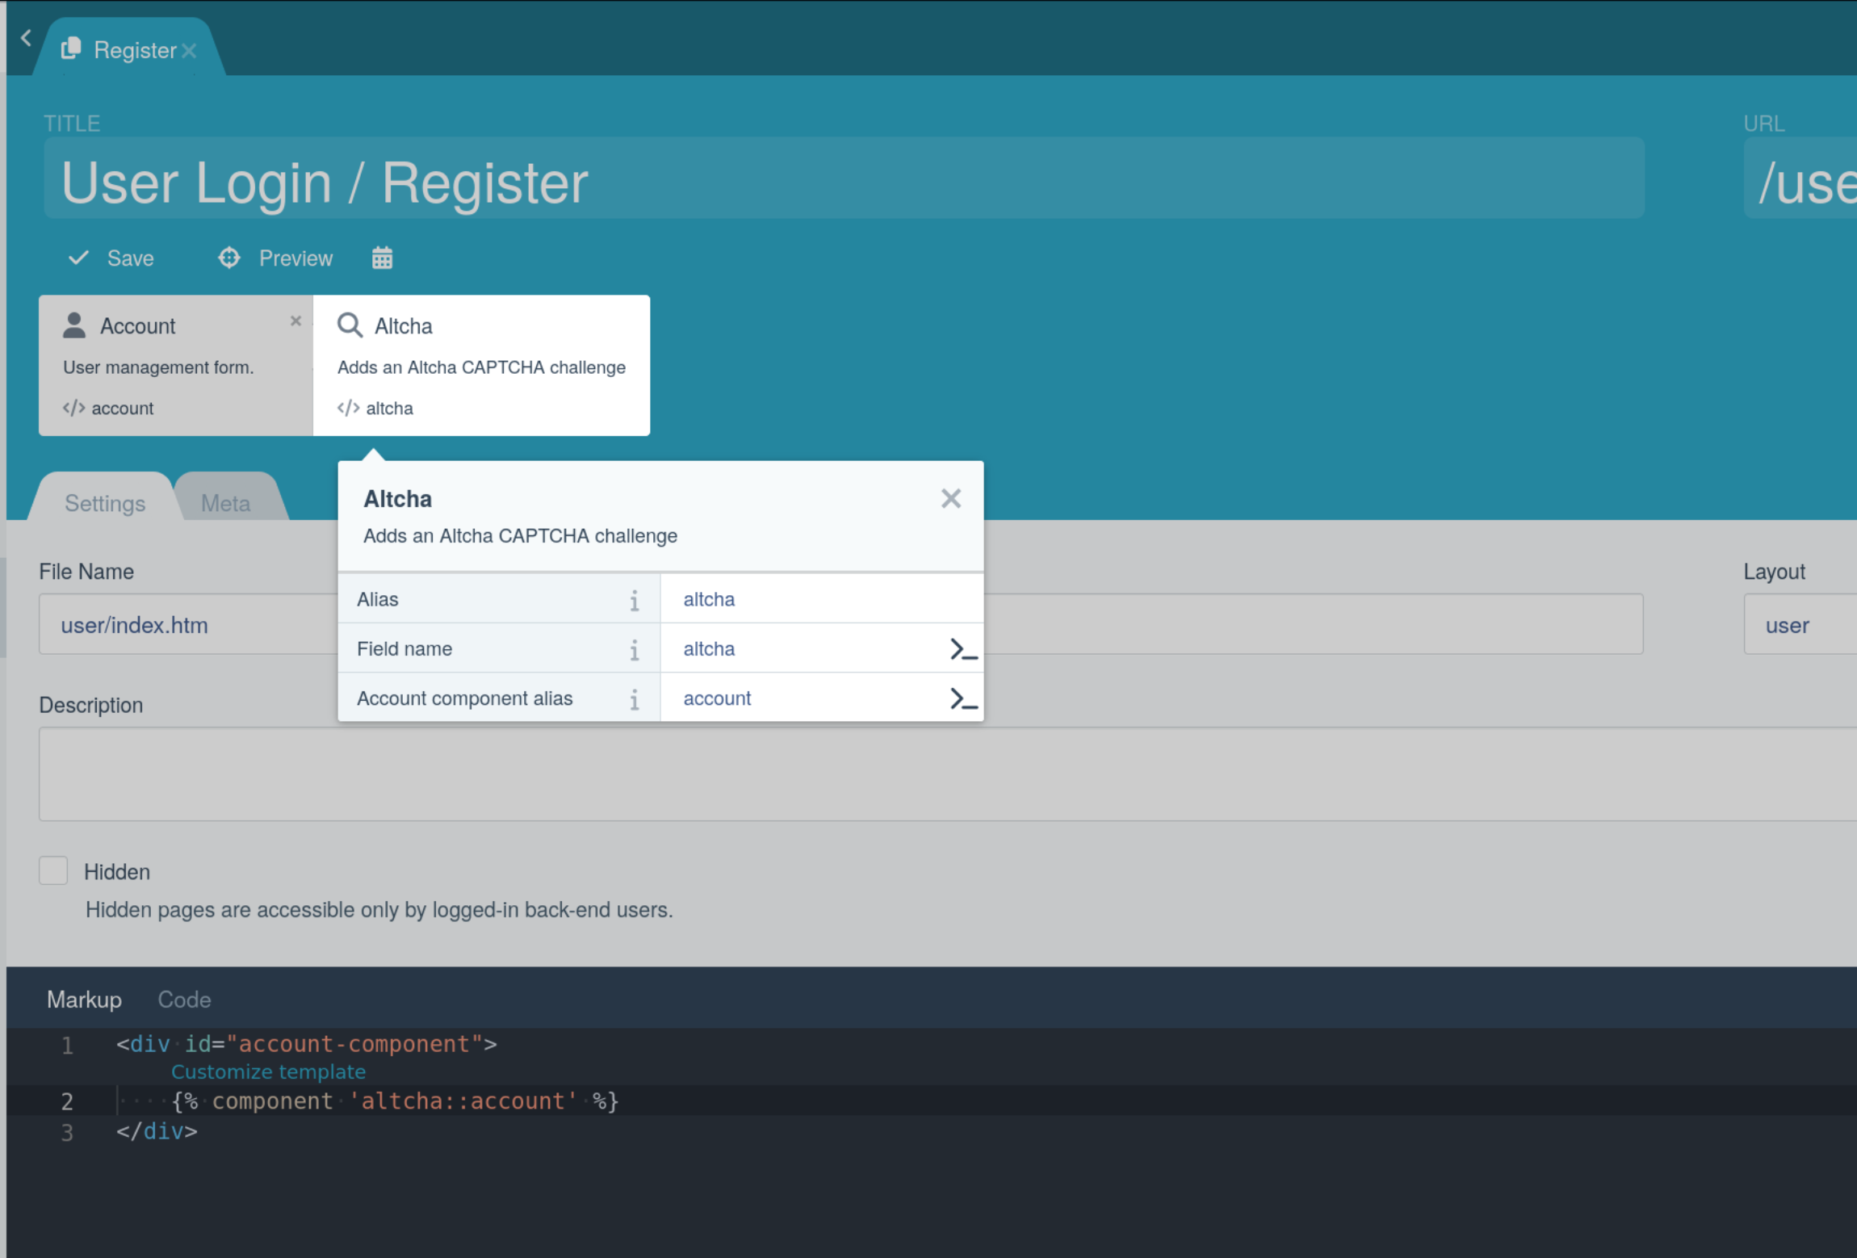Switch to the Code editor tab

(184, 1000)
